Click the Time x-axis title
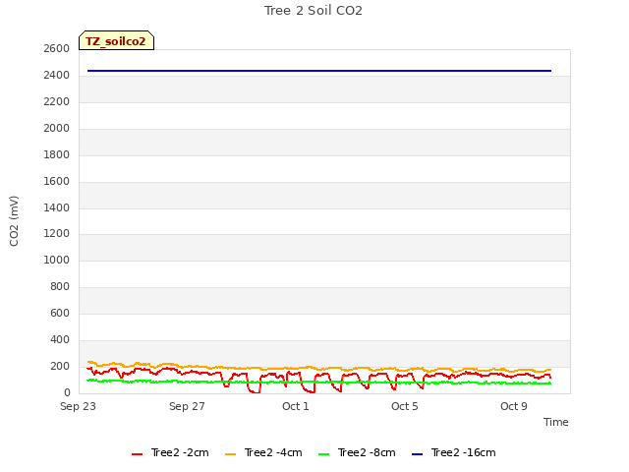This screenshot has width=629, height=472. tap(556, 422)
